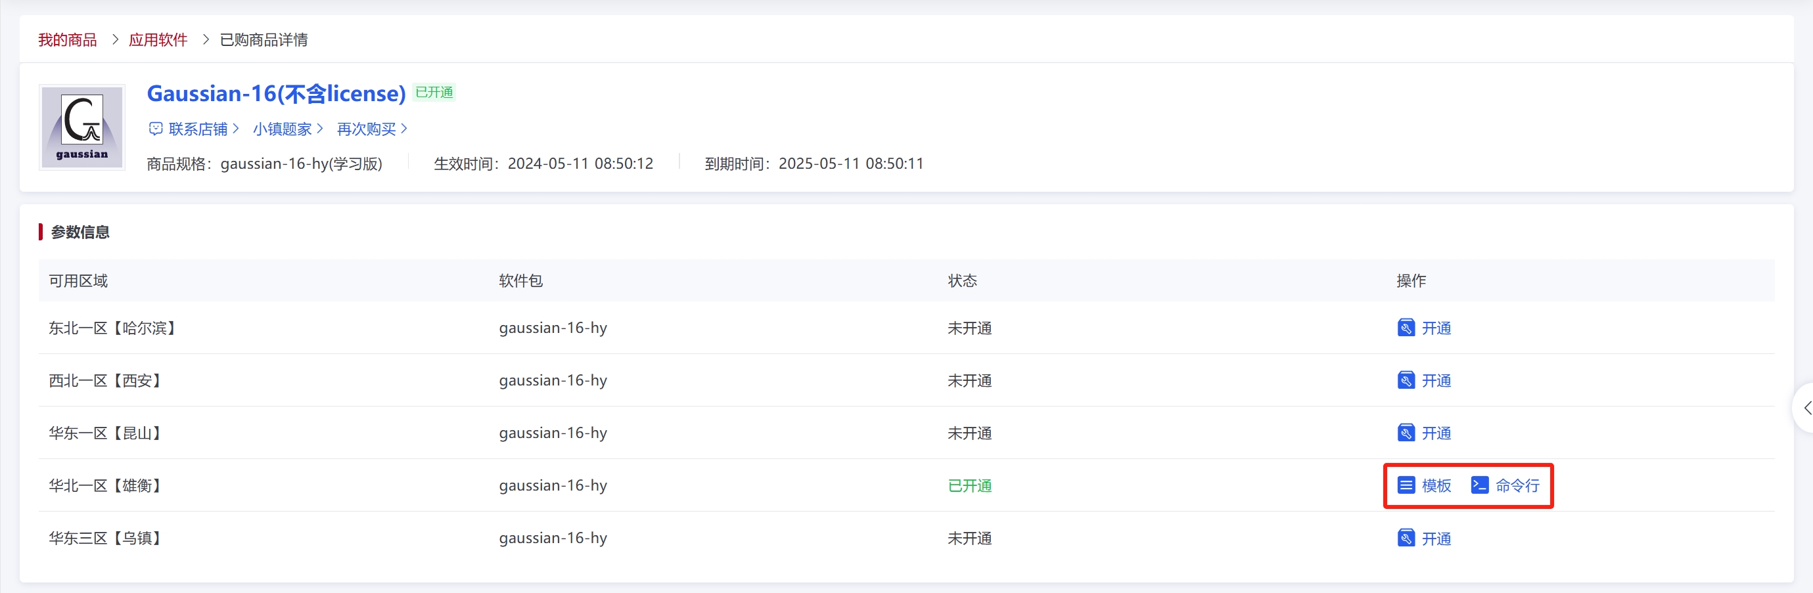Open the 小镇题家 link chevron

[319, 129]
